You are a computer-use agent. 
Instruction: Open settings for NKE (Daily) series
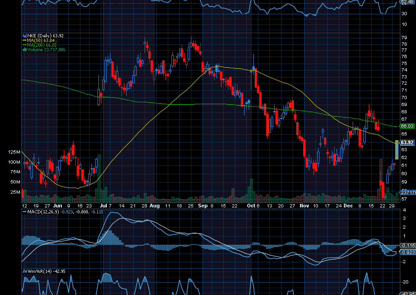click(39, 35)
